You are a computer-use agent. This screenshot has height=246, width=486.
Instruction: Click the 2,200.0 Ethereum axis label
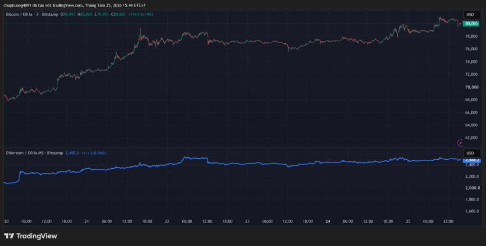pos(472,176)
